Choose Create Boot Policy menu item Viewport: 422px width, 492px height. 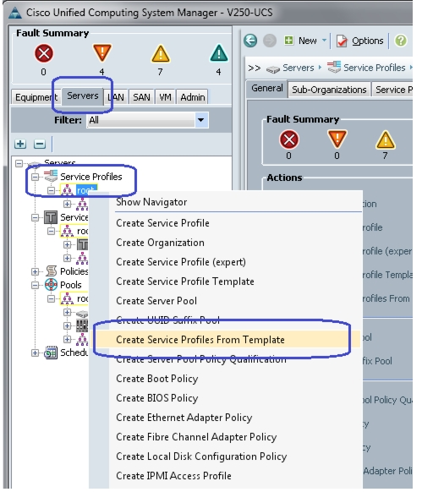157,379
